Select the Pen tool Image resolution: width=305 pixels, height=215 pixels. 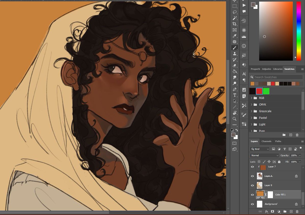(x=235, y=89)
